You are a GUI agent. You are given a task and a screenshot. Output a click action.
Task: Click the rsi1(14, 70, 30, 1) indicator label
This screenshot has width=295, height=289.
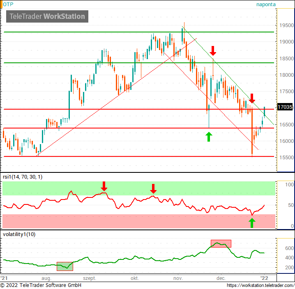(x=23, y=177)
